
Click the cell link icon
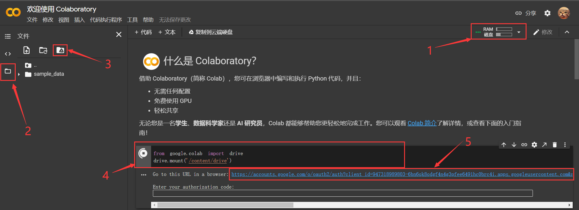524,145
